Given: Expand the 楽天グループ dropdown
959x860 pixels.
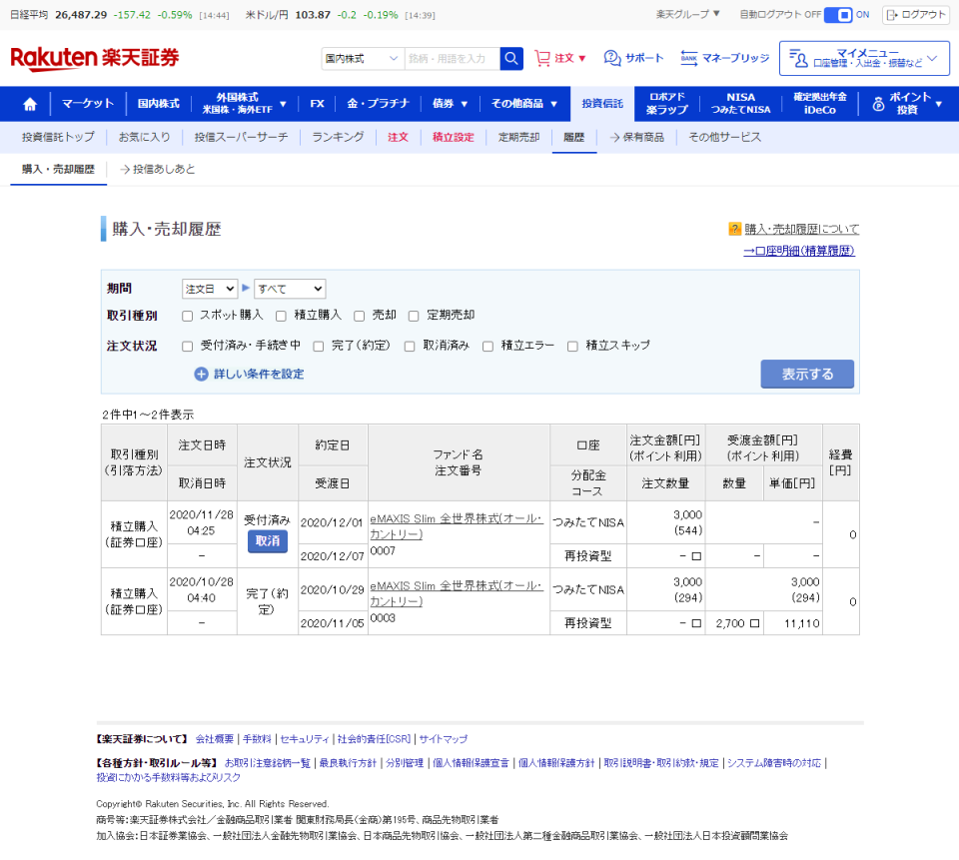Looking at the screenshot, I should [688, 14].
